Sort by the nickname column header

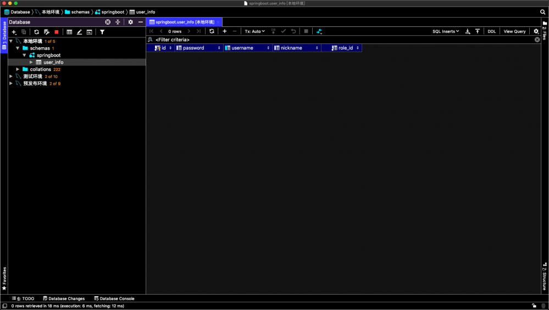297,48
